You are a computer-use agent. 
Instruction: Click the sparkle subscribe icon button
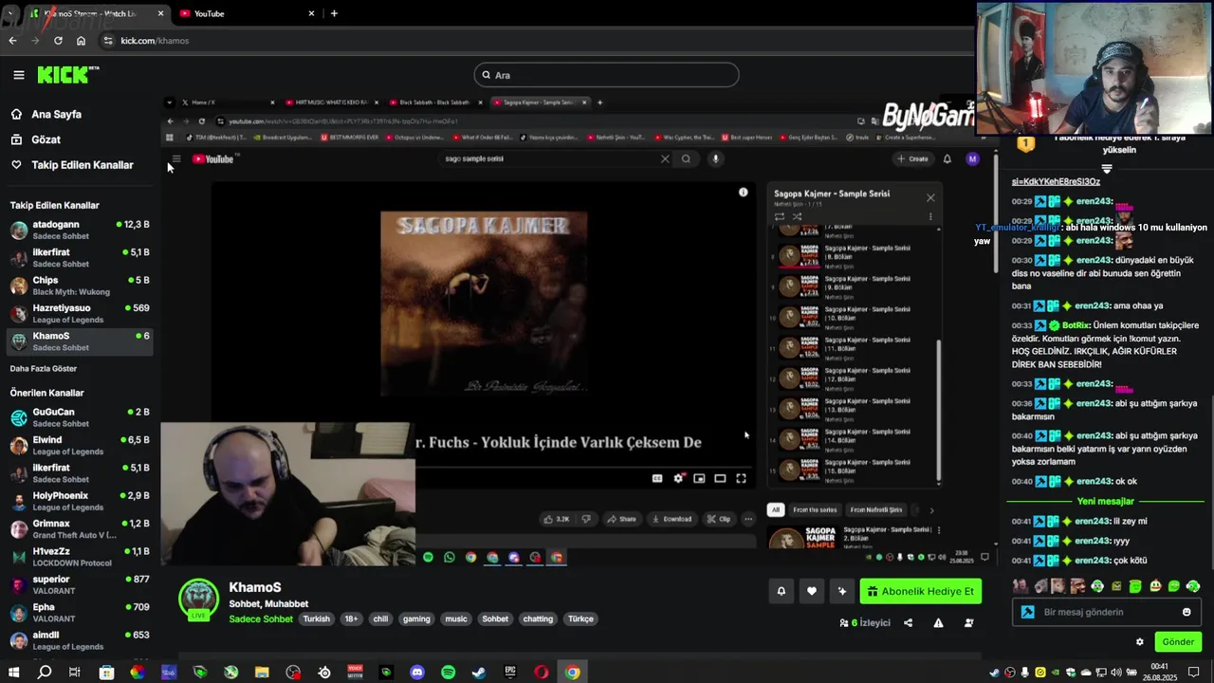point(842,591)
